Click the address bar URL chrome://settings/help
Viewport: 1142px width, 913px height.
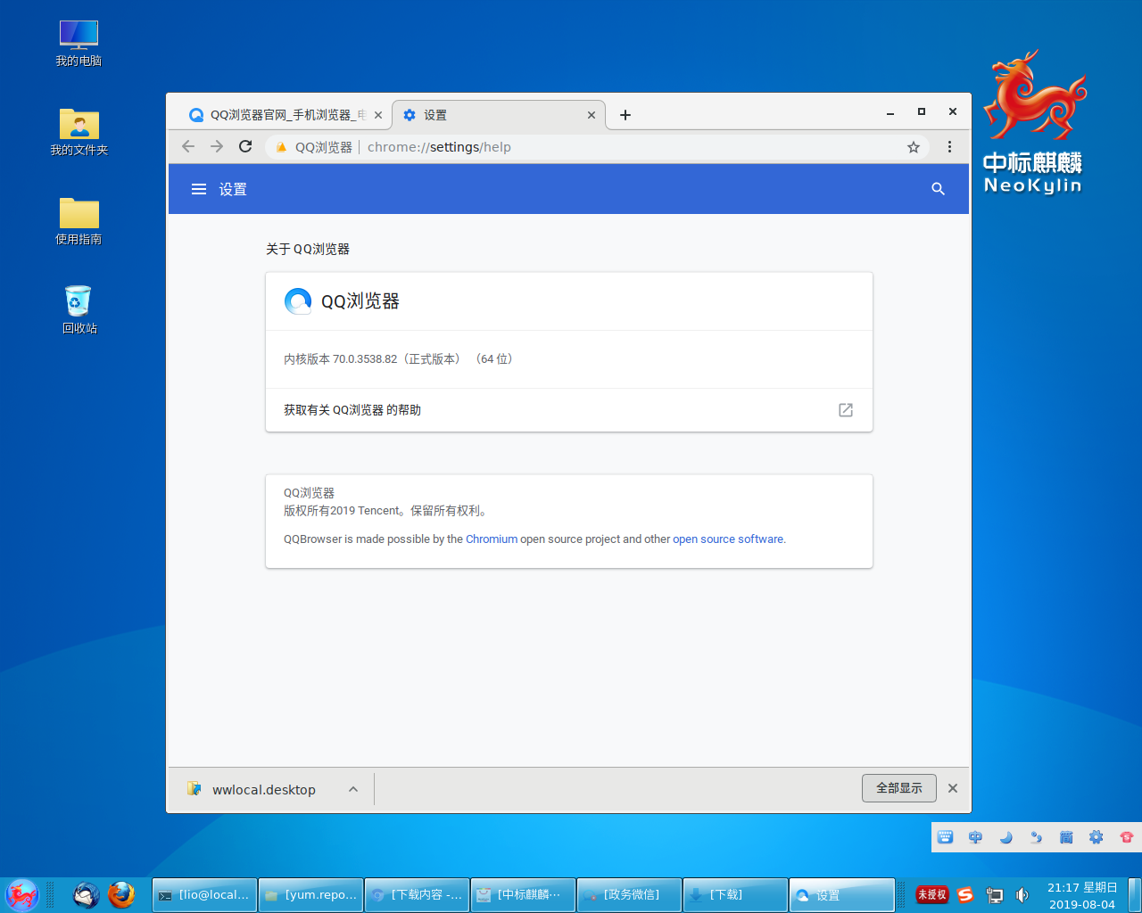click(439, 147)
